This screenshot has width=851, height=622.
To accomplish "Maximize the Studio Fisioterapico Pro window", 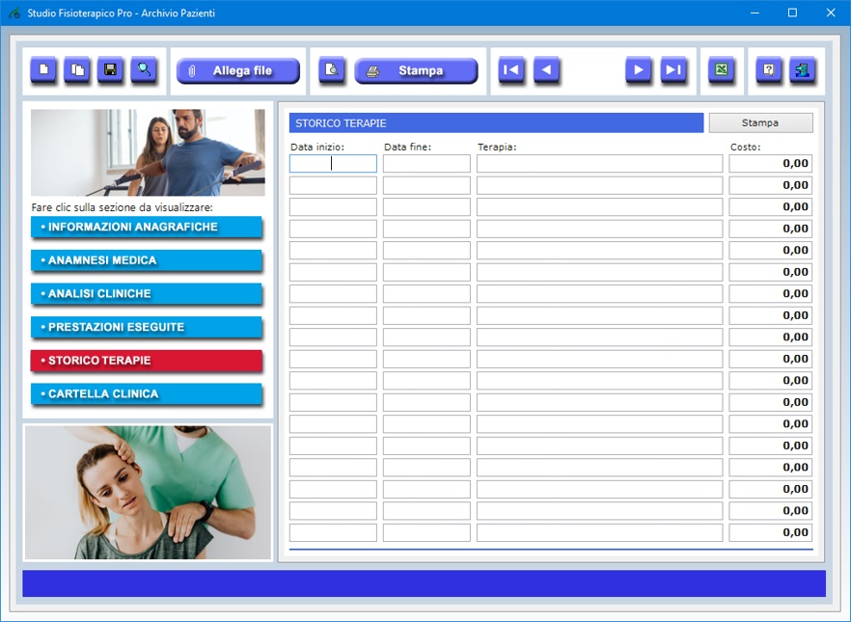I will 792,13.
